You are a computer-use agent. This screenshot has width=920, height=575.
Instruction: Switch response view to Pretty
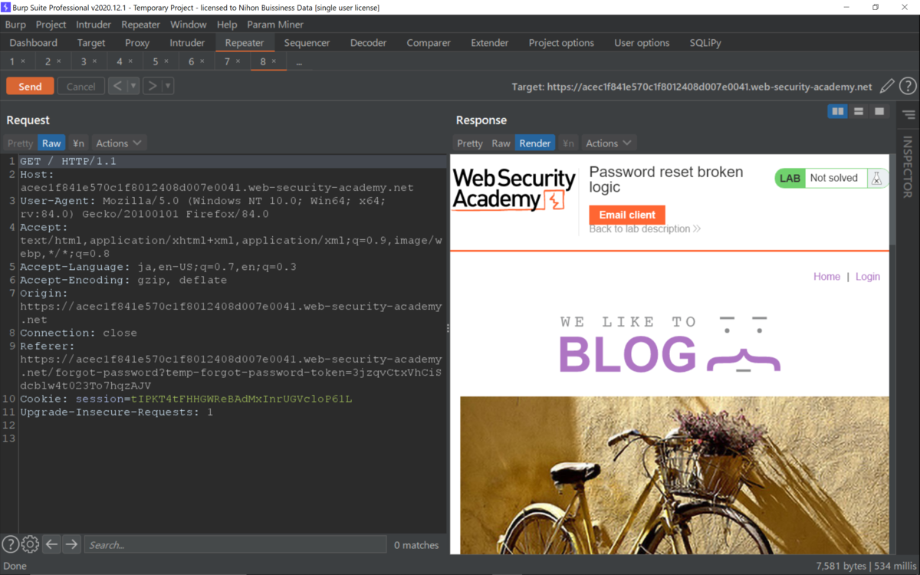[470, 143]
